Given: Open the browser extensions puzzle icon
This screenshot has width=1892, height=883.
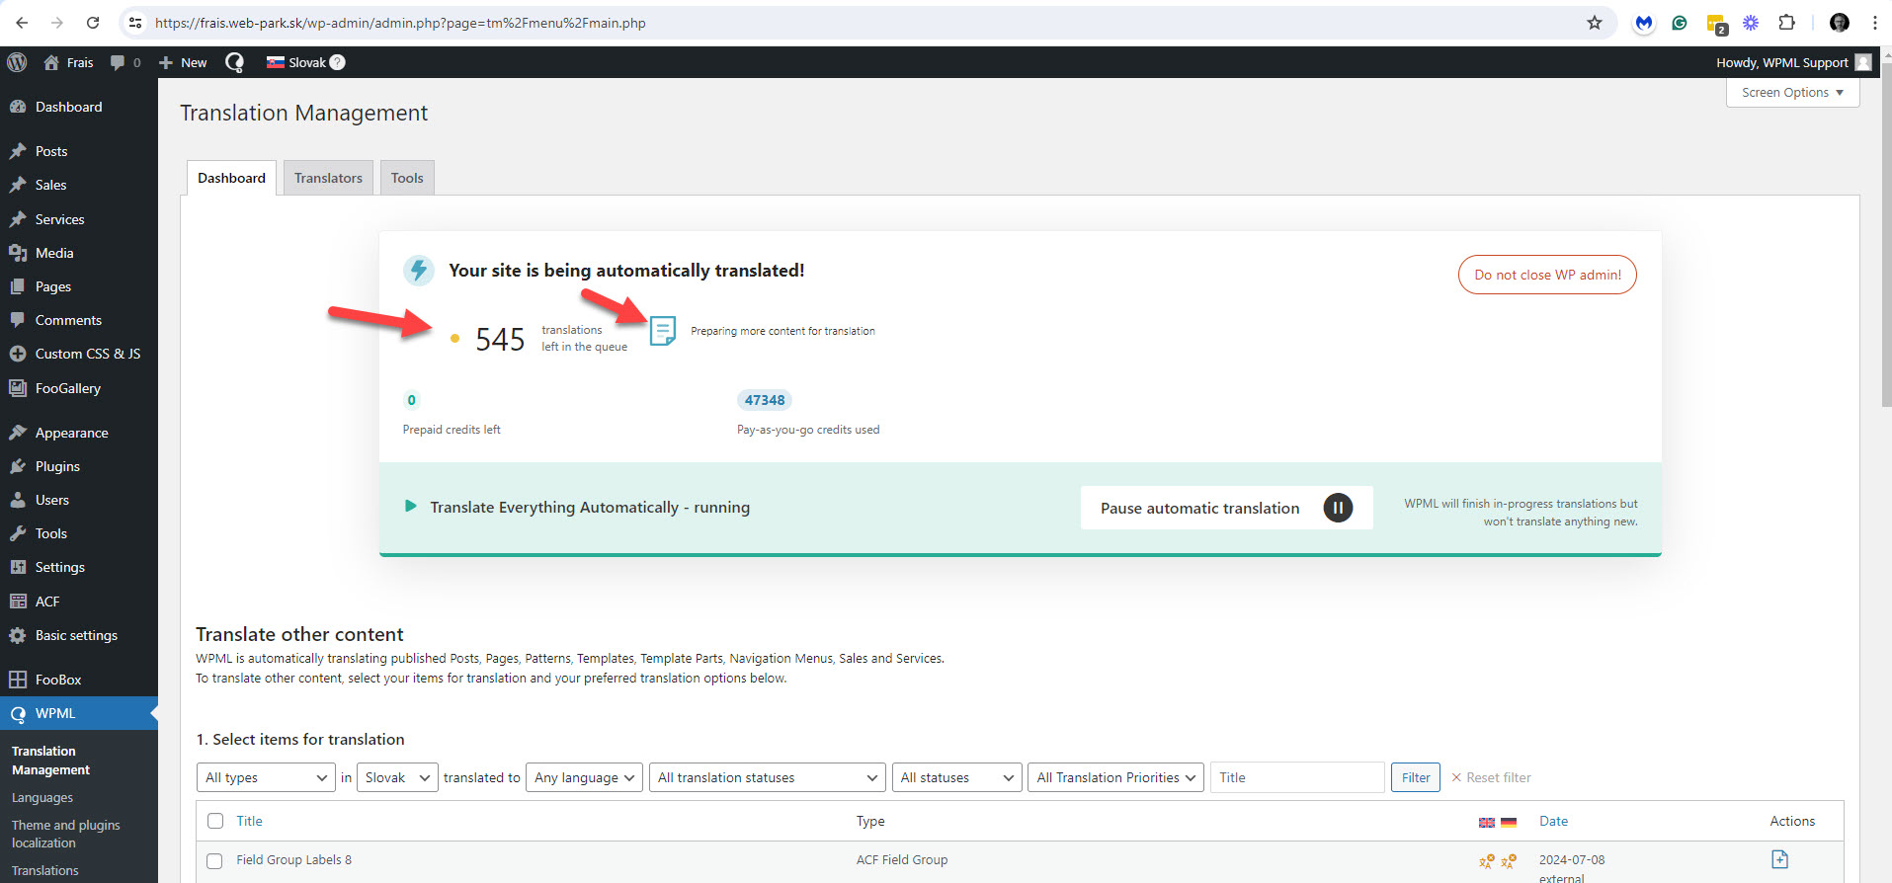Looking at the screenshot, I should pyautogui.click(x=1786, y=23).
